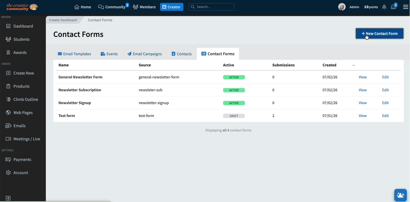Image resolution: width=410 pixels, height=202 pixels.
Task: Select the Creator button in navbar
Action: pyautogui.click(x=172, y=7)
